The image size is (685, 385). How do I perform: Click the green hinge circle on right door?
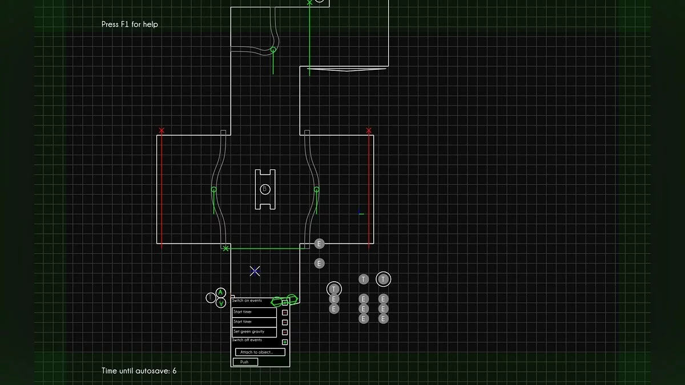coord(316,189)
